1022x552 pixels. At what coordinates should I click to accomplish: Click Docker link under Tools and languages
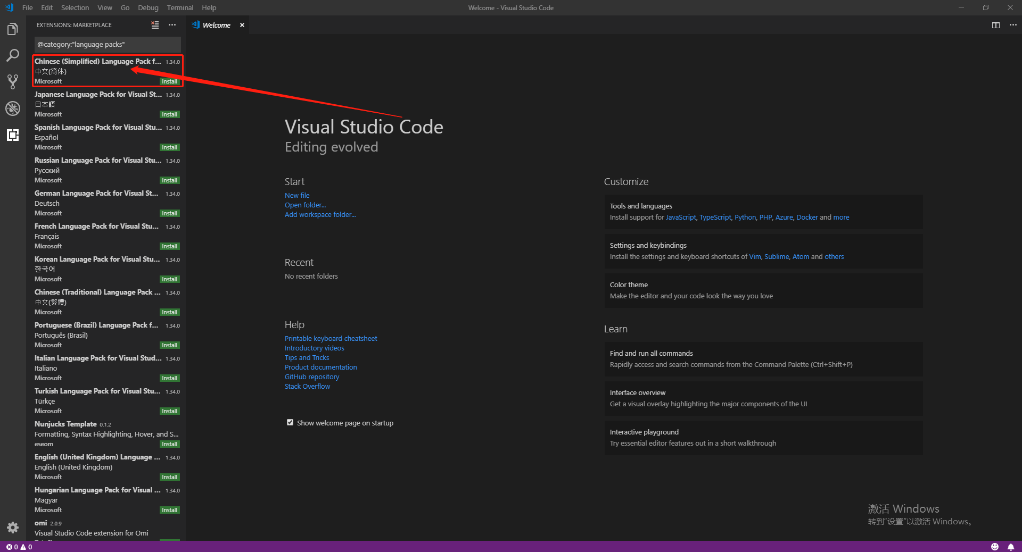point(807,217)
